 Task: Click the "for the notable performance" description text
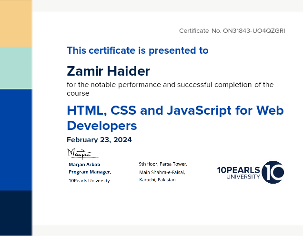(x=170, y=85)
